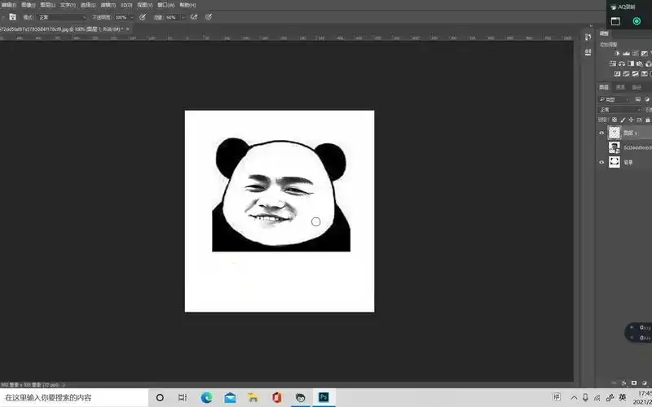Open the brush blending mode dropdown
This screenshot has height=407, width=652.
(x=63, y=16)
